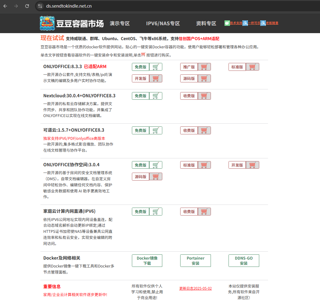Buy 协作空间 源码版 via cart icon
Screen dimensions: 320x300
[x=156, y=177]
